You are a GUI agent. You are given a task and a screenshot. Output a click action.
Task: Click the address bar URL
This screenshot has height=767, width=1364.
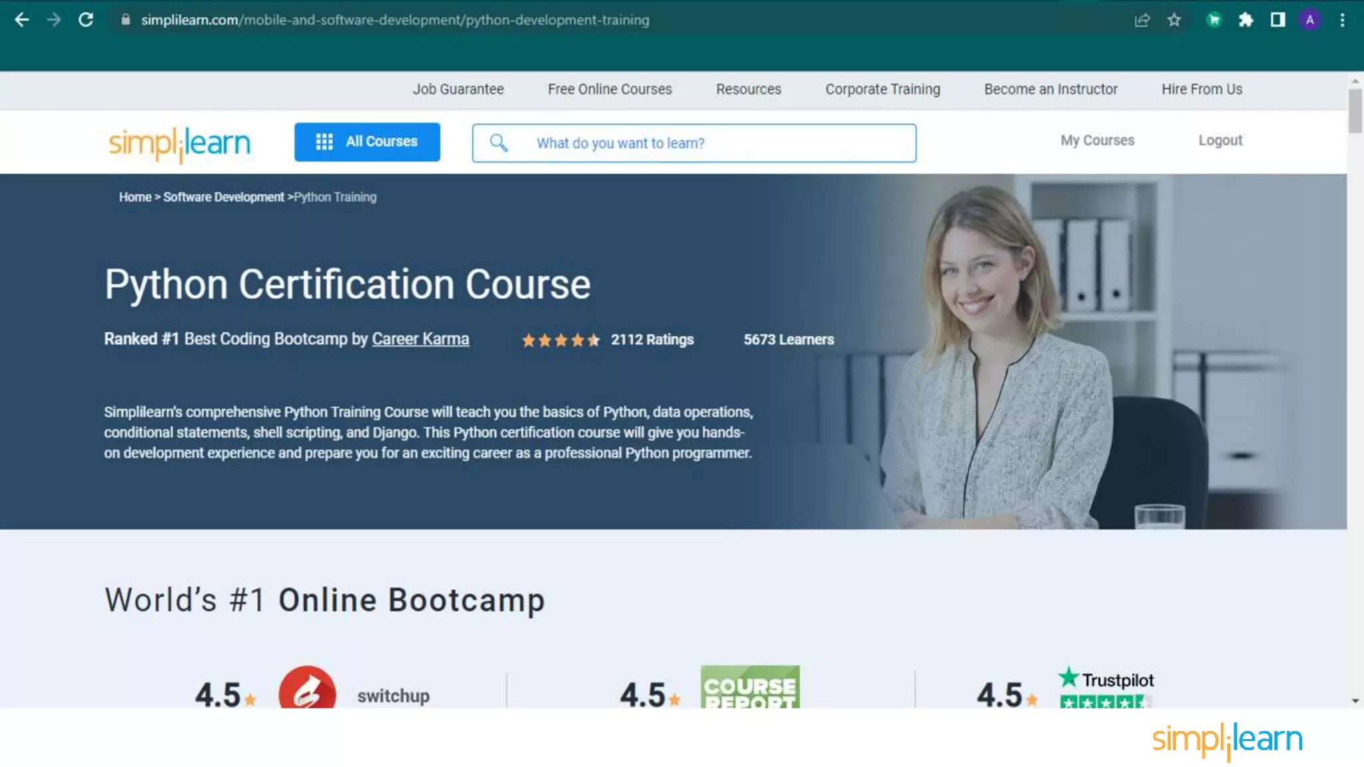pyautogui.click(x=395, y=20)
